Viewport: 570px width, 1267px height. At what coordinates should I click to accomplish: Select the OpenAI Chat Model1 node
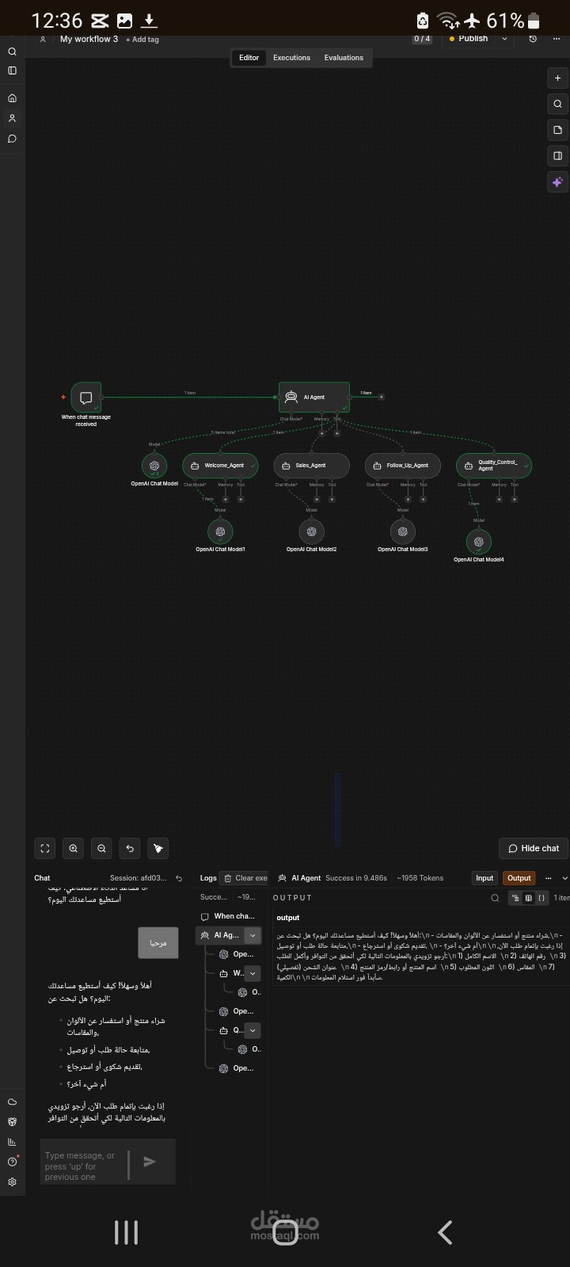click(220, 531)
